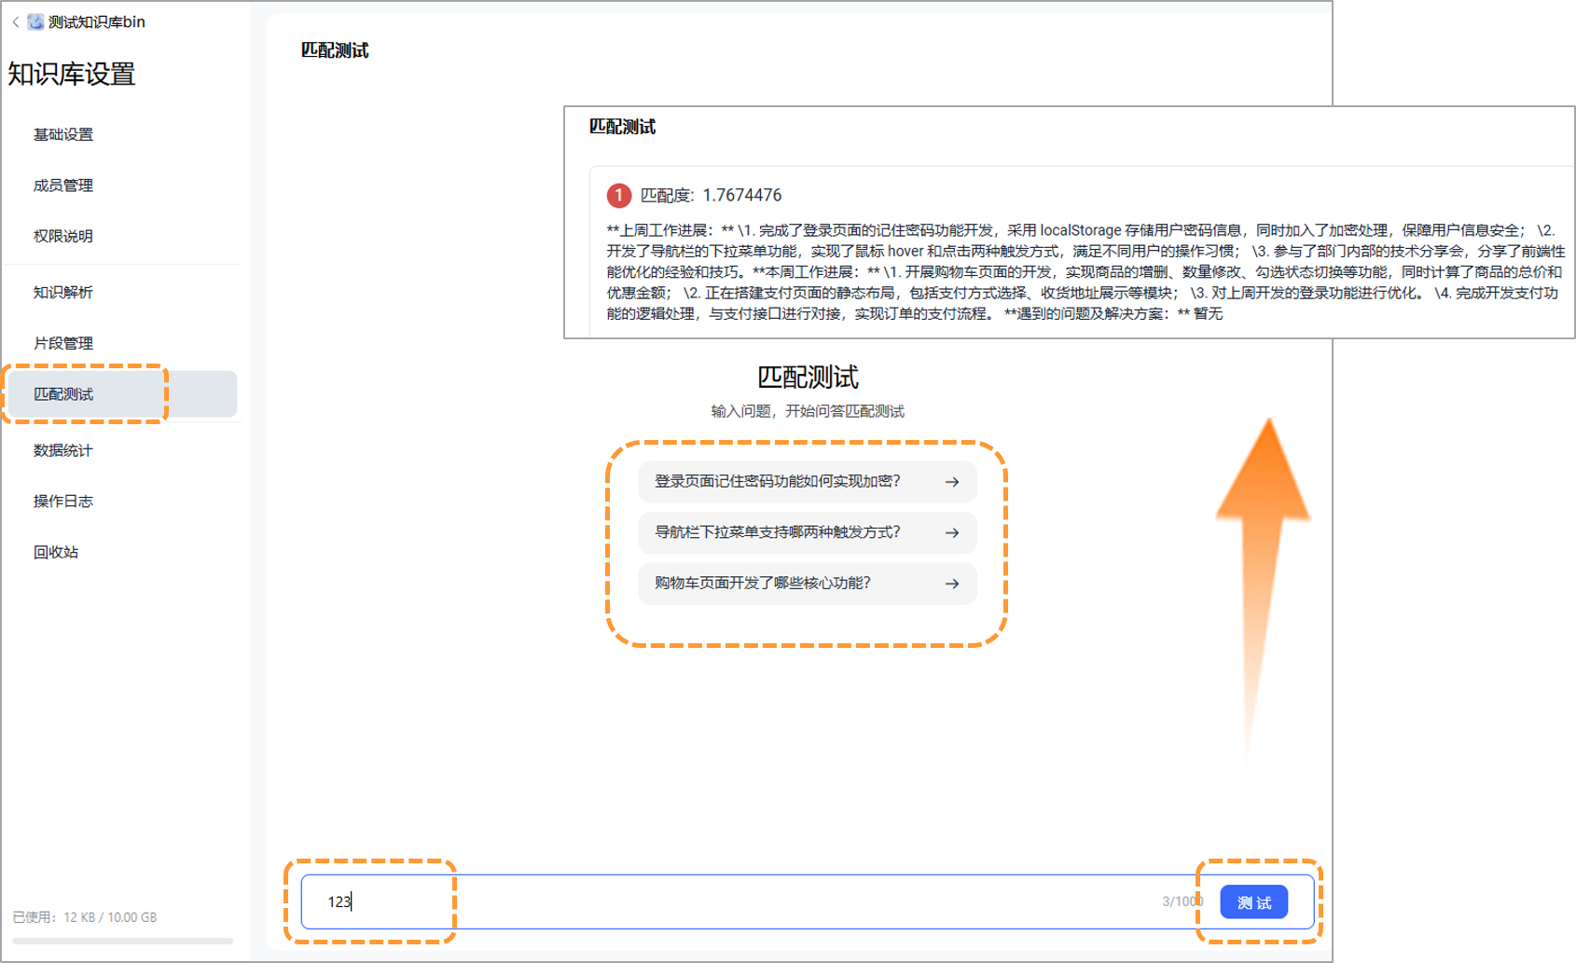Open 回收站 in the sidebar
The width and height of the screenshot is (1576, 963).
(x=56, y=552)
